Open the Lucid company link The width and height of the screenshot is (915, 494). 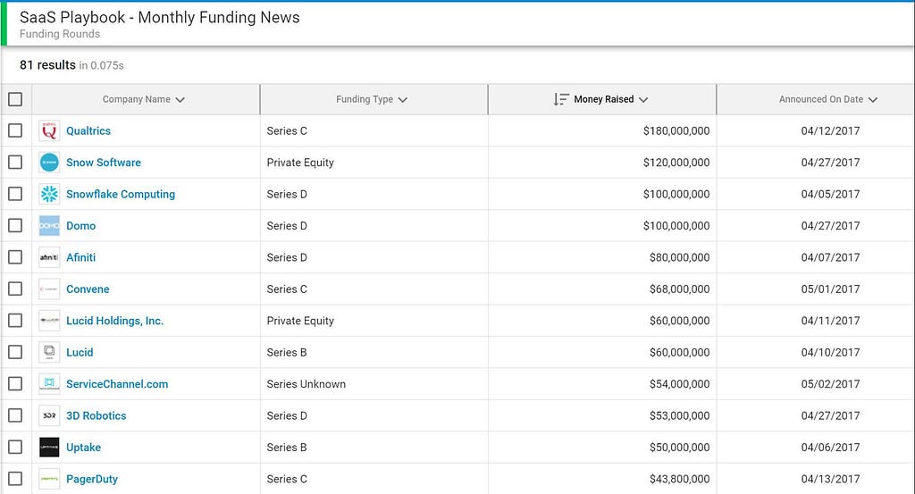coord(80,352)
